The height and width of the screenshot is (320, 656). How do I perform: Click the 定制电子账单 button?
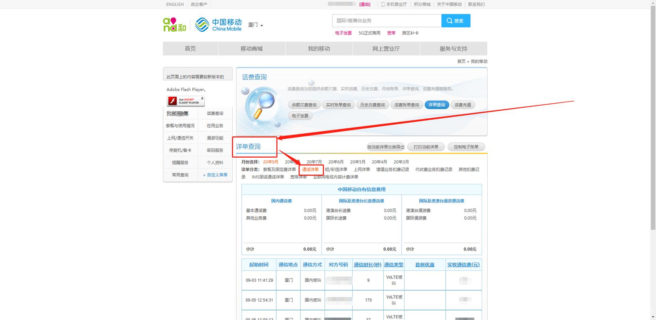click(466, 147)
